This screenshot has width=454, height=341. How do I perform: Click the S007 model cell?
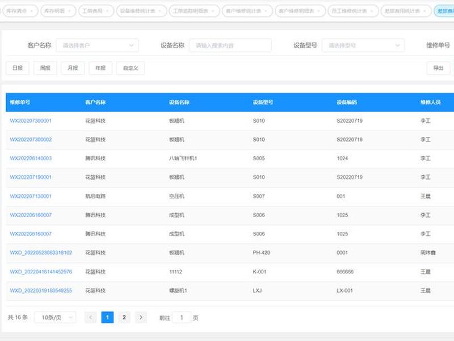click(259, 196)
